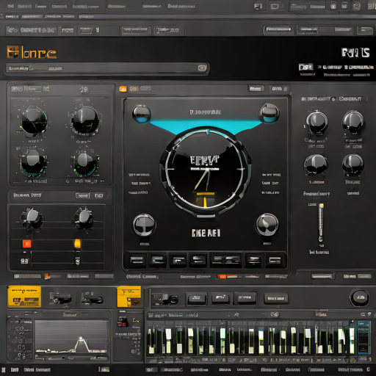
Task: Click the far-right small button on the main toolbar
Action: point(365,30)
